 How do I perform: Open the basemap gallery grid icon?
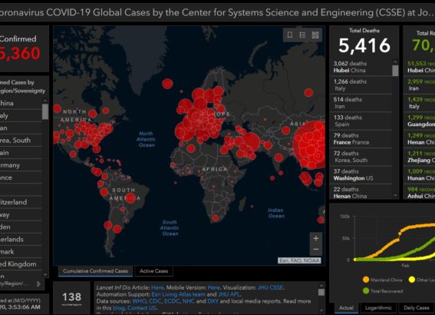pos(315,35)
